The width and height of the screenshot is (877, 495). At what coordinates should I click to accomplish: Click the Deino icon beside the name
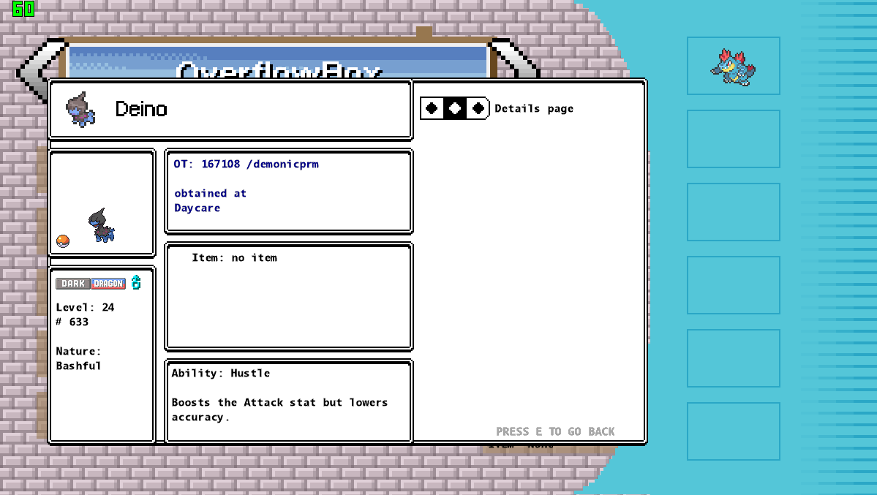[80, 109]
